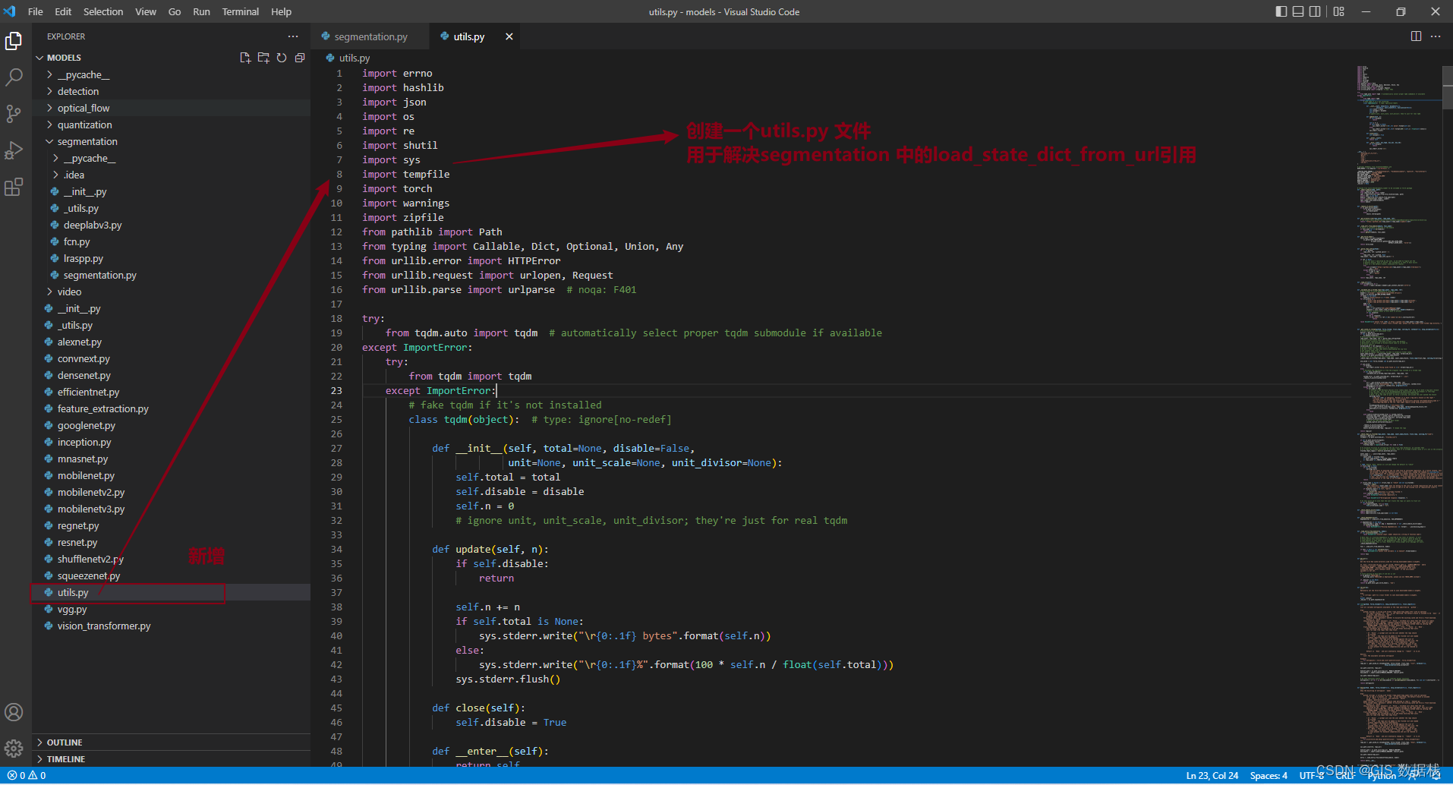Screen dimensions: 1453x785
Task: Open the Manage gear icon
Action: 14,749
